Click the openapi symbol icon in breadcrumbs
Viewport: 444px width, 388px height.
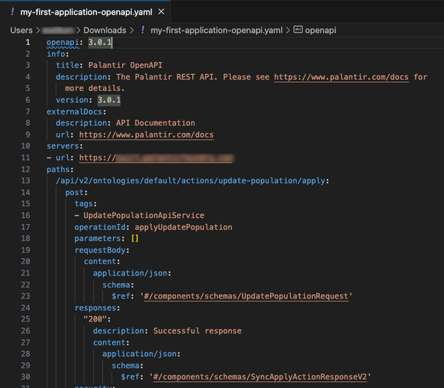tap(298, 30)
